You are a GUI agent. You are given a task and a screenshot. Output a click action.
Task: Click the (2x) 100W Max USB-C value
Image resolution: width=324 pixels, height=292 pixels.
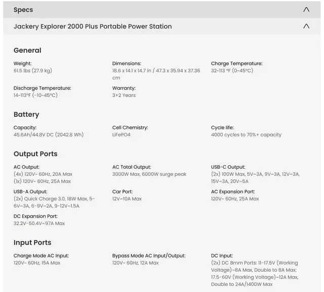click(x=255, y=177)
